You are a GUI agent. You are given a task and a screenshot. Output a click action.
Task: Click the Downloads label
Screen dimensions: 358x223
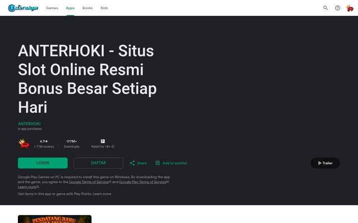pos(72,147)
